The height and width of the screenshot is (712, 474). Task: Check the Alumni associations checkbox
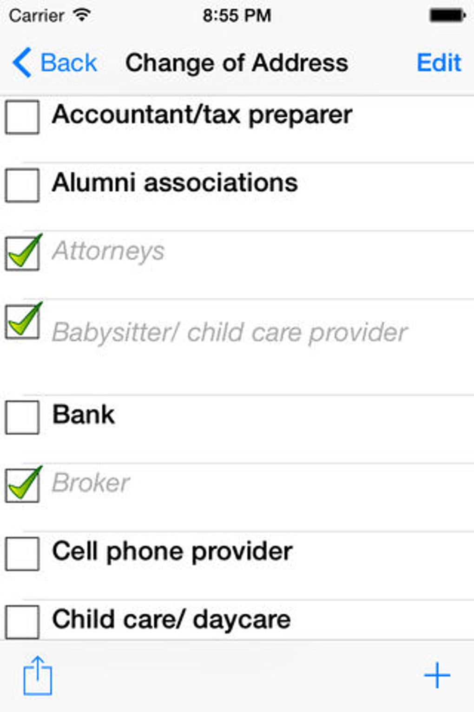22,185
